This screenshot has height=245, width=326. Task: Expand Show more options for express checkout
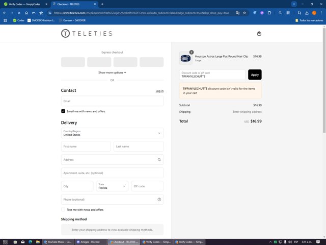click(x=112, y=72)
